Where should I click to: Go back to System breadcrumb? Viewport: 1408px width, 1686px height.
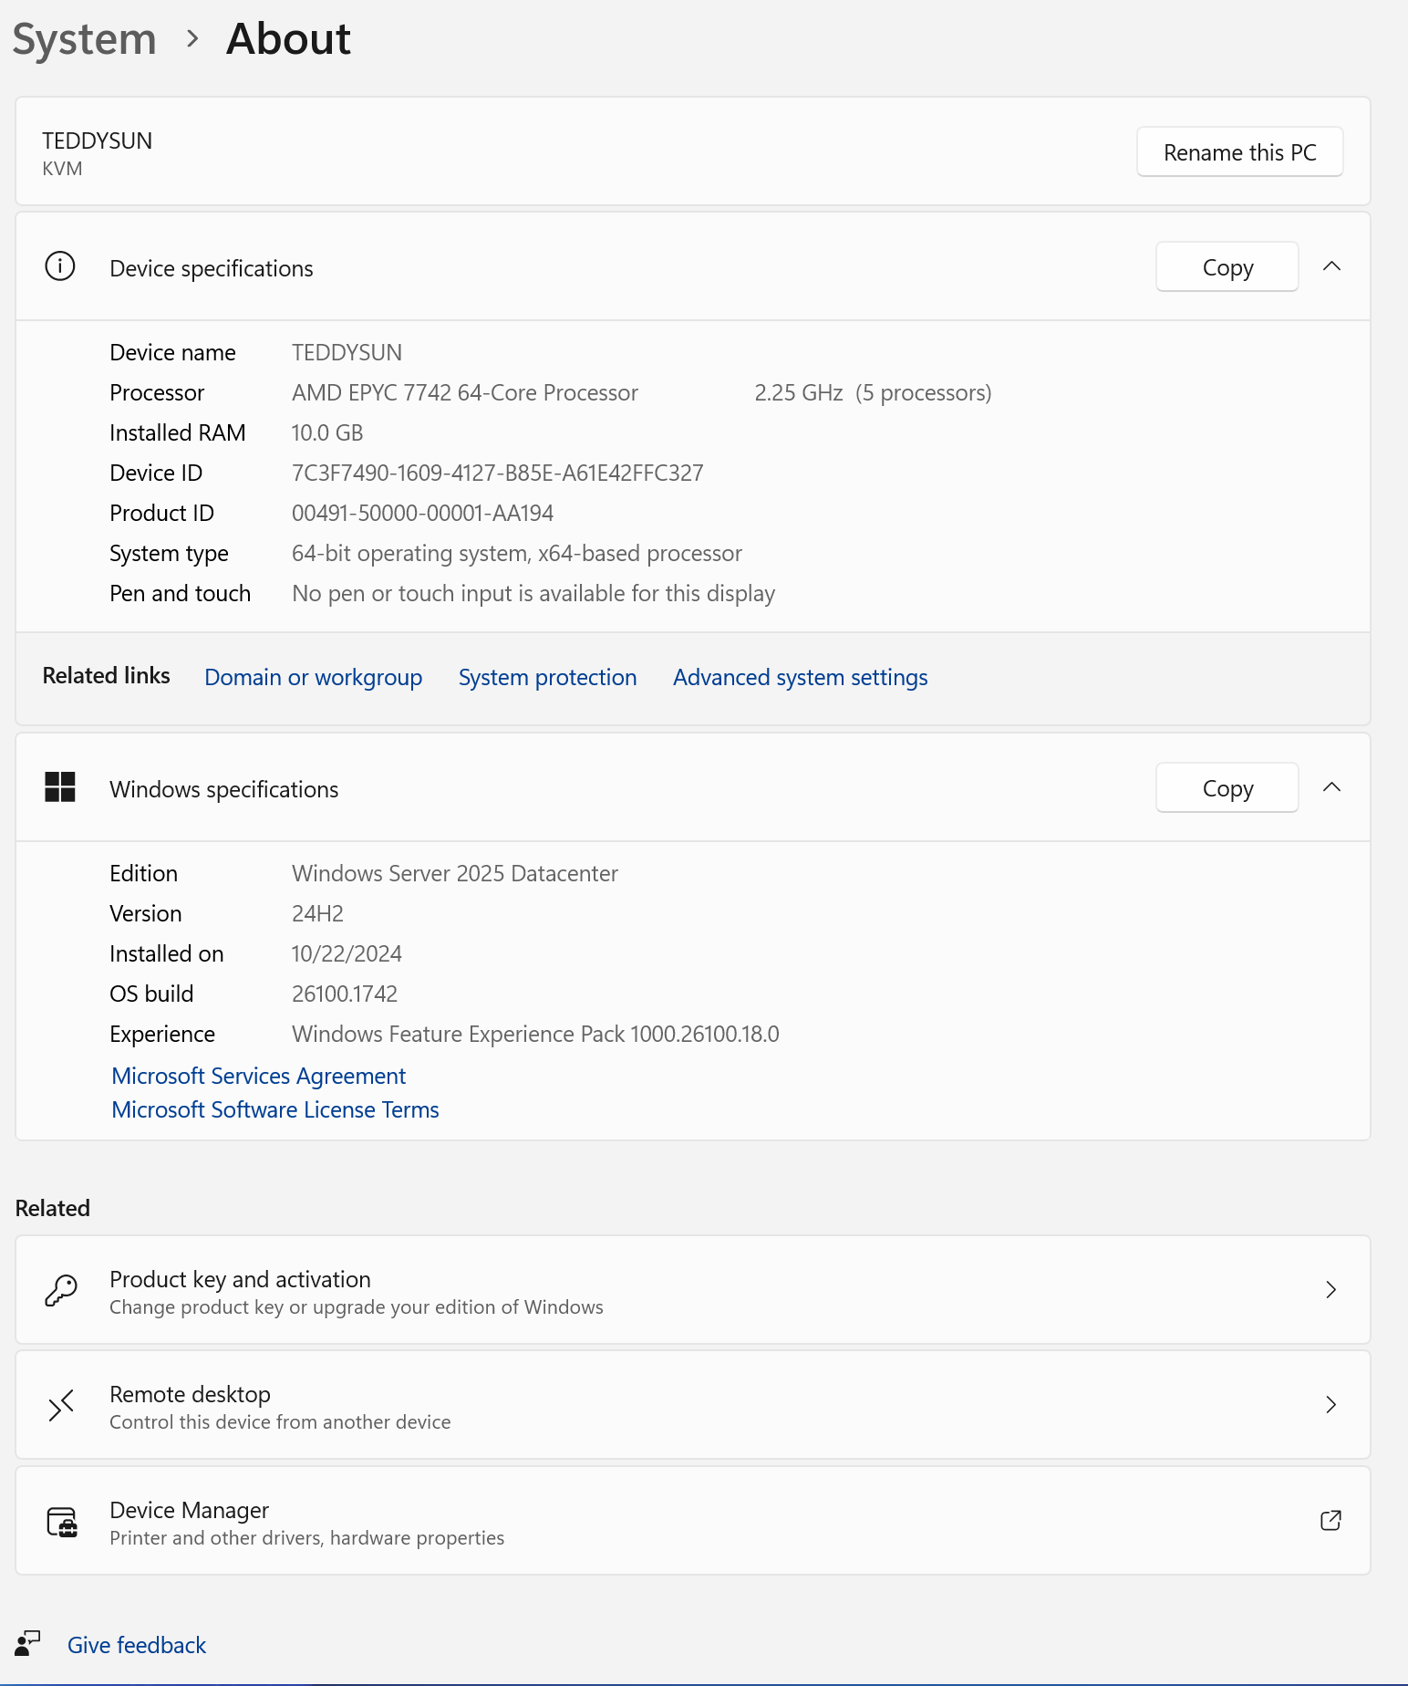click(x=84, y=39)
